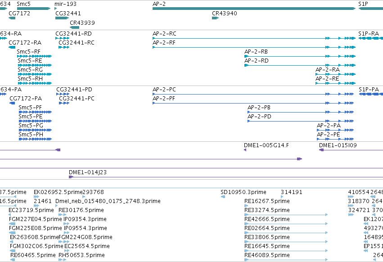Click EST RE46089.5prime

(286, 260)
